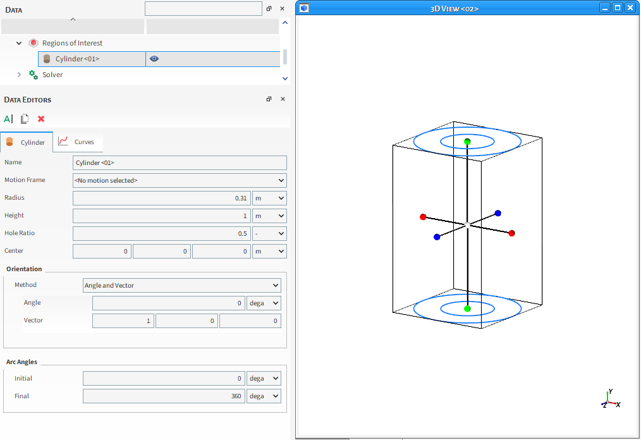Collapse the Regions of Interest tree node
641x440 pixels.
coord(19,43)
